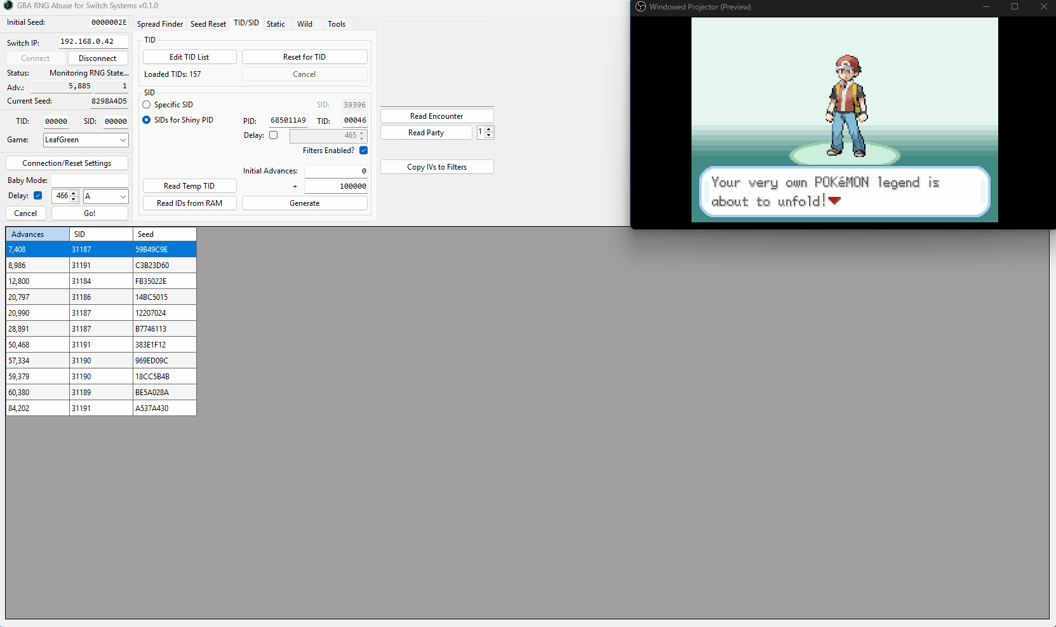Image resolution: width=1056 pixels, height=627 pixels.
Task: Sort by the Seed column header
Action: (x=164, y=234)
